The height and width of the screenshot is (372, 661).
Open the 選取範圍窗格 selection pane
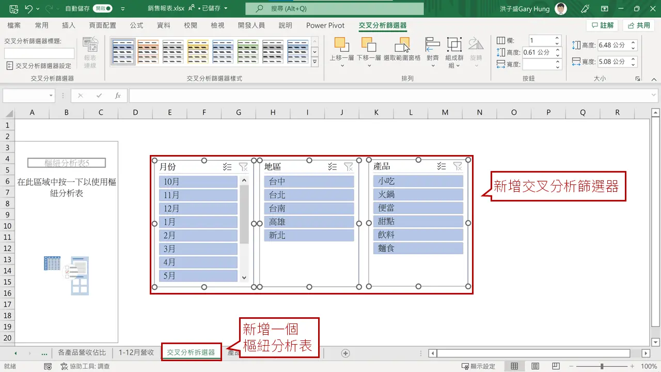(402, 49)
